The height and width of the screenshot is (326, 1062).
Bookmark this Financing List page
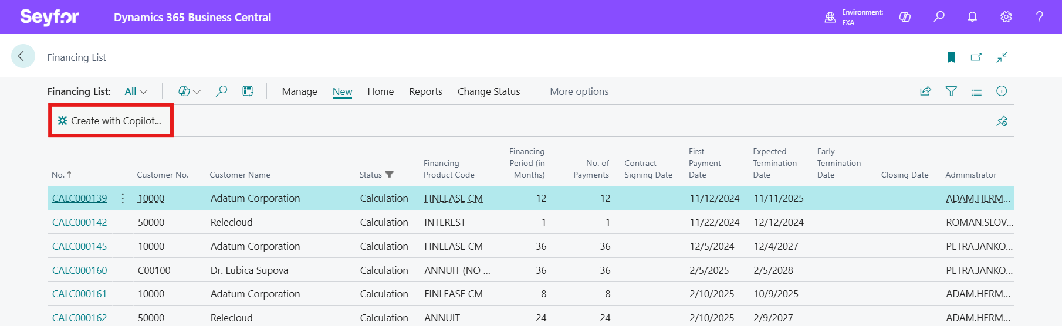(951, 57)
